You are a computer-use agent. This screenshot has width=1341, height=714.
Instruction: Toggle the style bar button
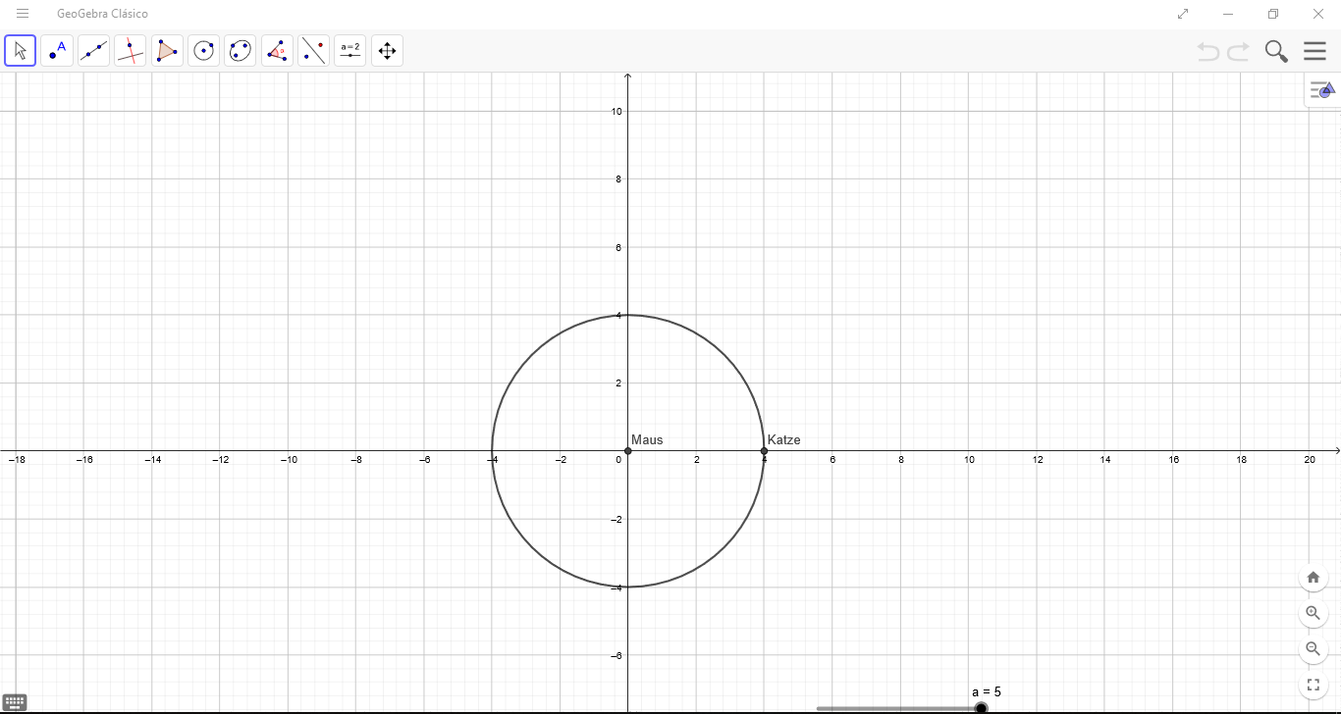1321,90
